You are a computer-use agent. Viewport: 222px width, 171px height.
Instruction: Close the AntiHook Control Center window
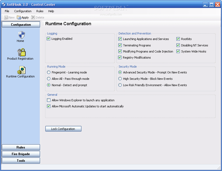[x=217, y=5]
